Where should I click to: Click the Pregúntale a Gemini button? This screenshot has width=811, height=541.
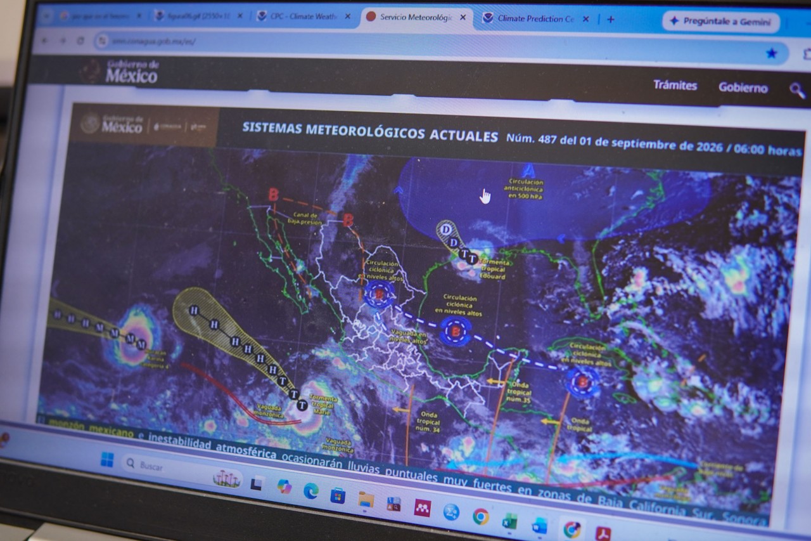click(720, 21)
